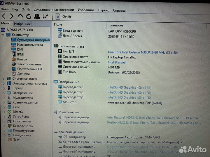Switch to the Меню tab
210x157 pixels.
pyautogui.click(x=6, y=23)
